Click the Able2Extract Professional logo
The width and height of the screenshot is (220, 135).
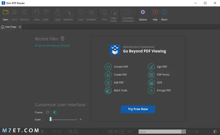click(115, 49)
